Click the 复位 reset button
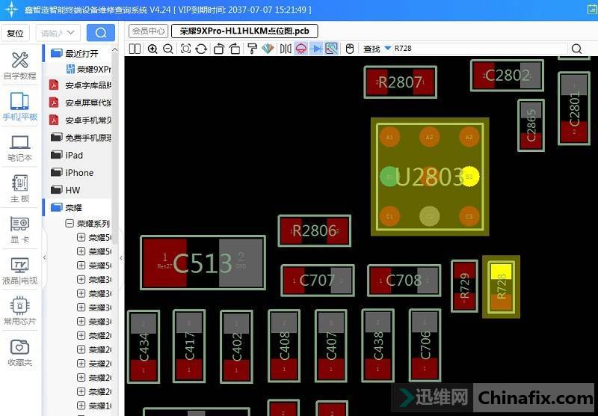Screen dimensions: 598x416 pos(16,33)
